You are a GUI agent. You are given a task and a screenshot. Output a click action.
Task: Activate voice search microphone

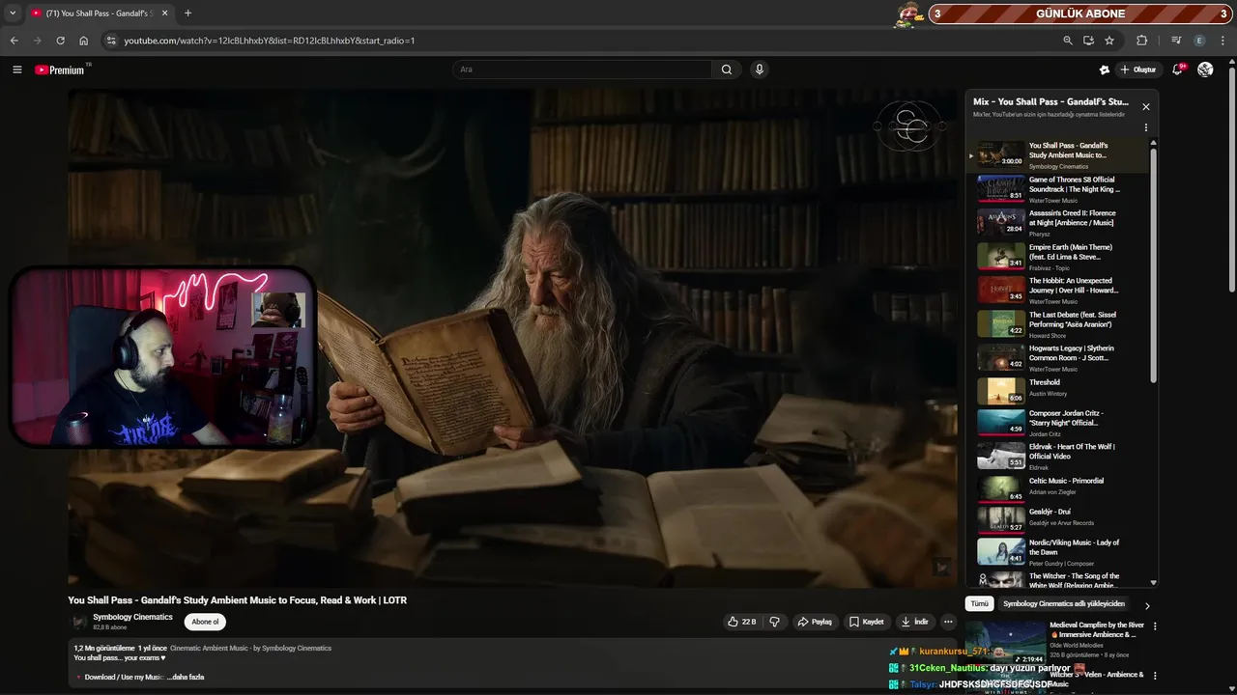[x=760, y=69]
